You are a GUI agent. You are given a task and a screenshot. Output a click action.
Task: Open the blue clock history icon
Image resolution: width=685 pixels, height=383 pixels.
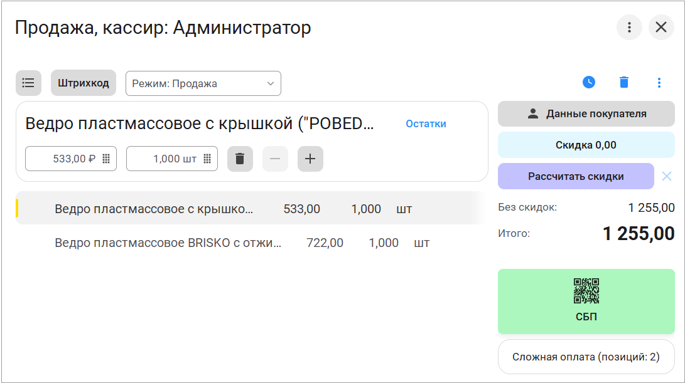tap(589, 82)
